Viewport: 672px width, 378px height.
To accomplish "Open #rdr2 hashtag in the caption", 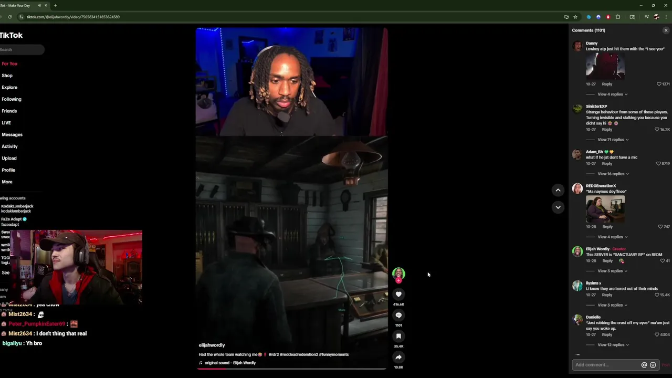I will [x=274, y=355].
